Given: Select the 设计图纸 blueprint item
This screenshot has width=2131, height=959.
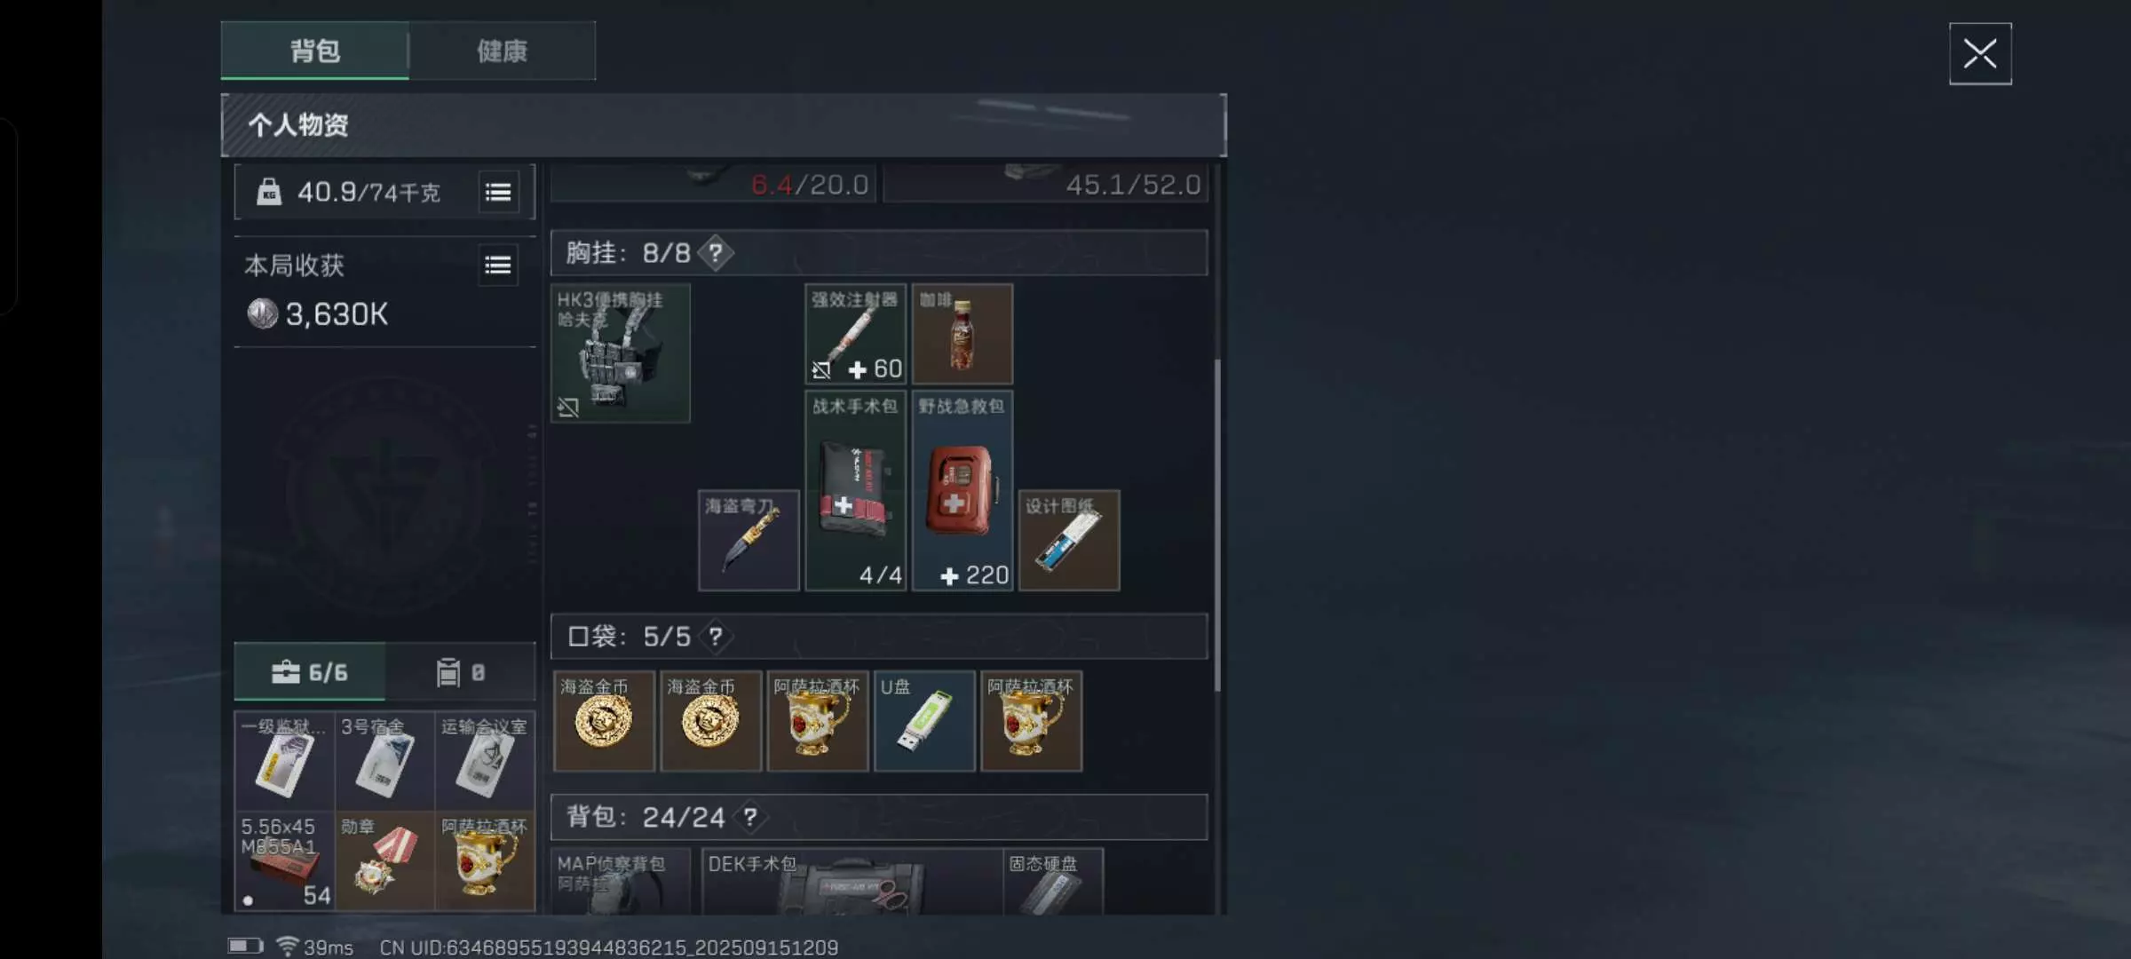Looking at the screenshot, I should [1069, 540].
